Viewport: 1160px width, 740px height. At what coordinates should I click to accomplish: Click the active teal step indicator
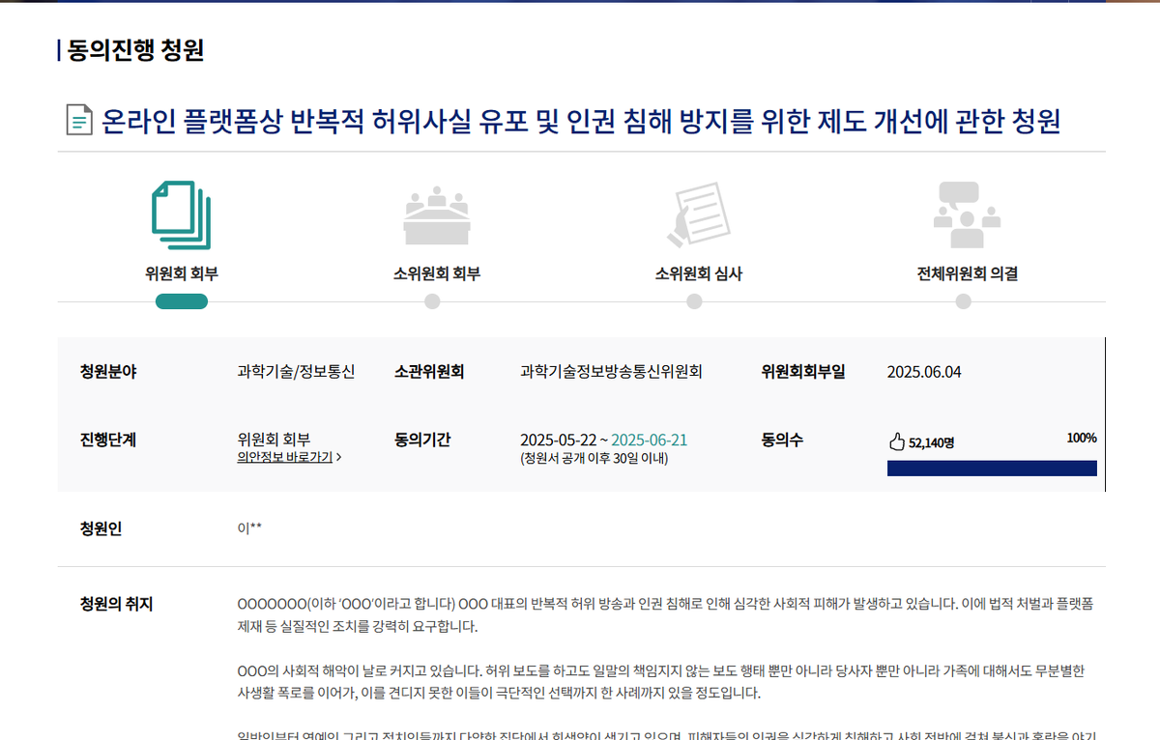click(182, 301)
